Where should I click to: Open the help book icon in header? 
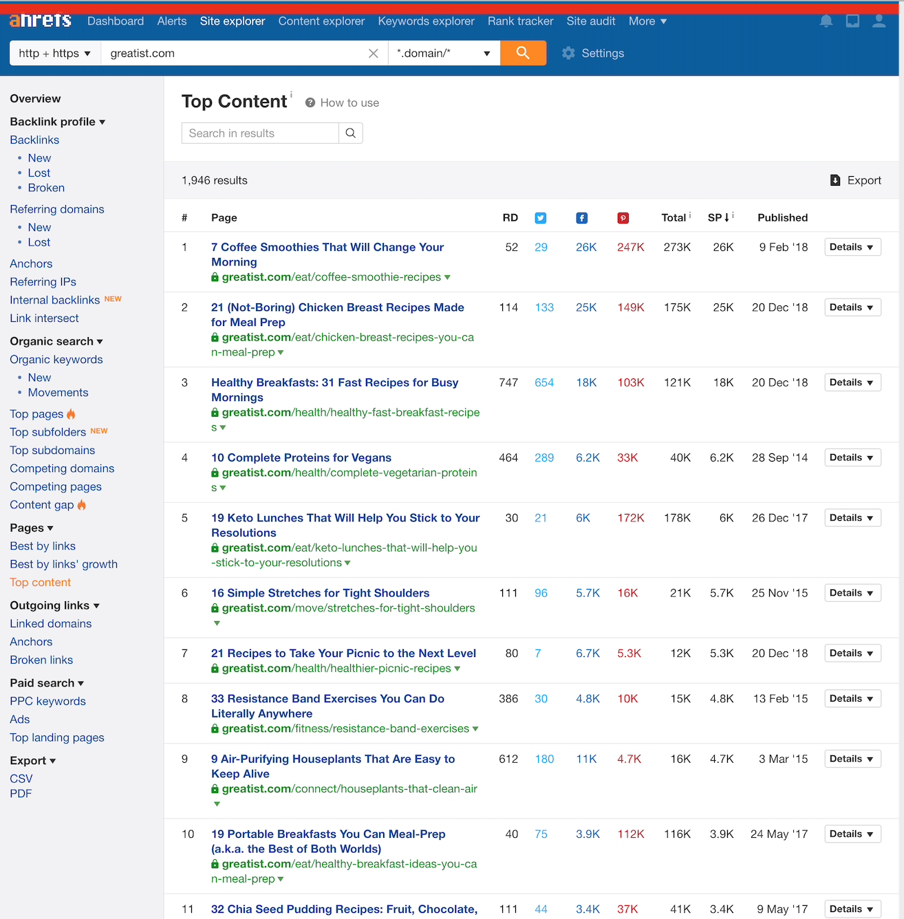852,21
